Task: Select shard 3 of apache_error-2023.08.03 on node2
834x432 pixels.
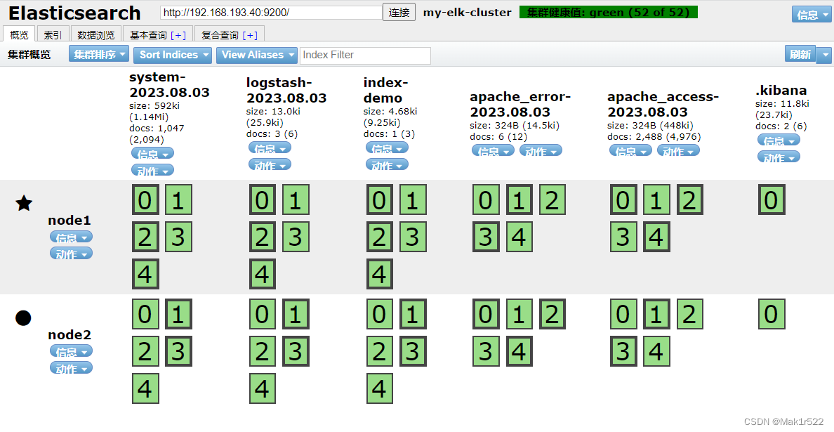Action: tap(486, 351)
